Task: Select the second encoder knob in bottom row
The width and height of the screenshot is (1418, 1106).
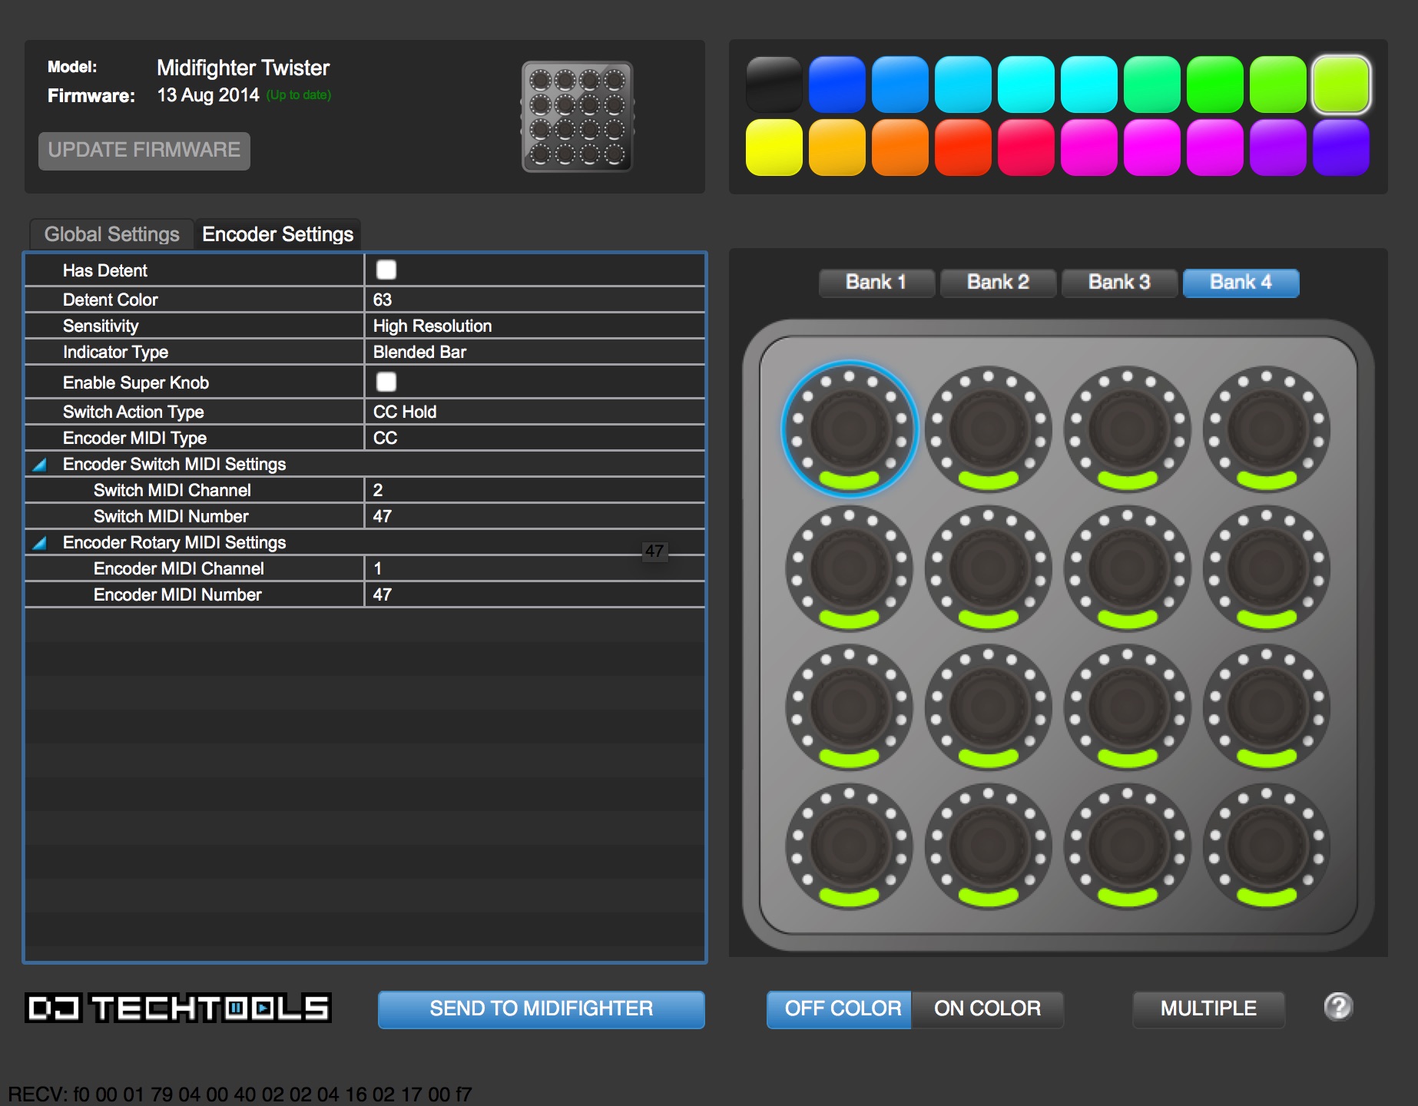Action: click(x=989, y=846)
